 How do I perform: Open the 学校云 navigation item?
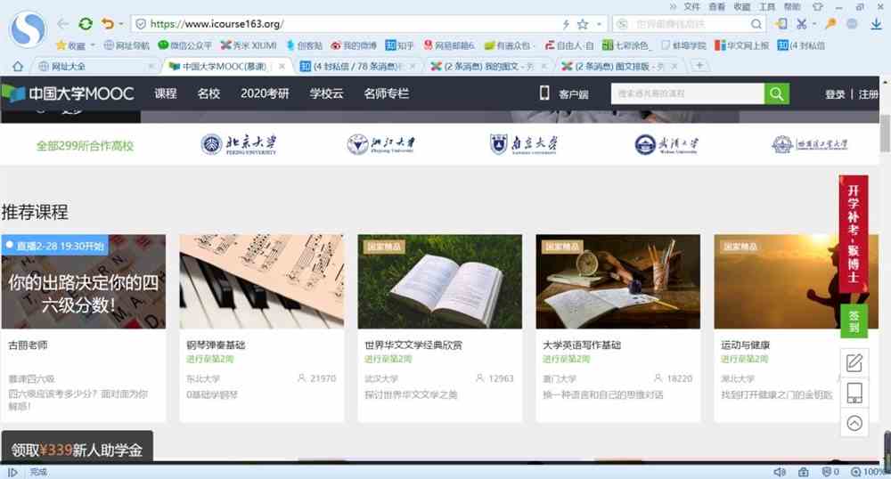tap(326, 93)
